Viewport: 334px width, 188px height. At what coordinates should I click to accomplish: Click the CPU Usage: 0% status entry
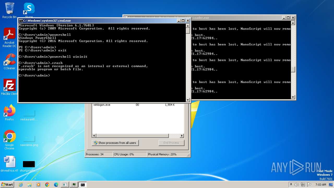(x=130, y=154)
